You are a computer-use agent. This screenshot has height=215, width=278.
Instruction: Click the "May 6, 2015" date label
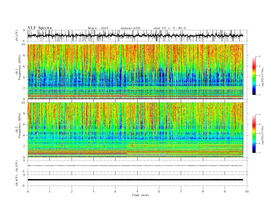(x=98, y=28)
